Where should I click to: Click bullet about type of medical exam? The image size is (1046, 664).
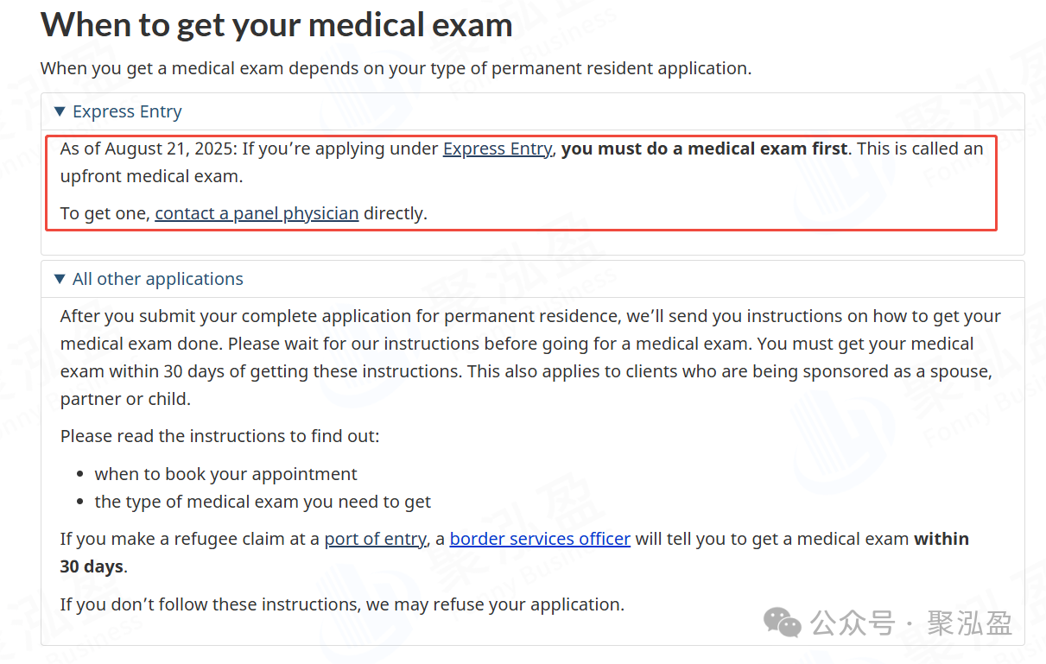pos(263,502)
